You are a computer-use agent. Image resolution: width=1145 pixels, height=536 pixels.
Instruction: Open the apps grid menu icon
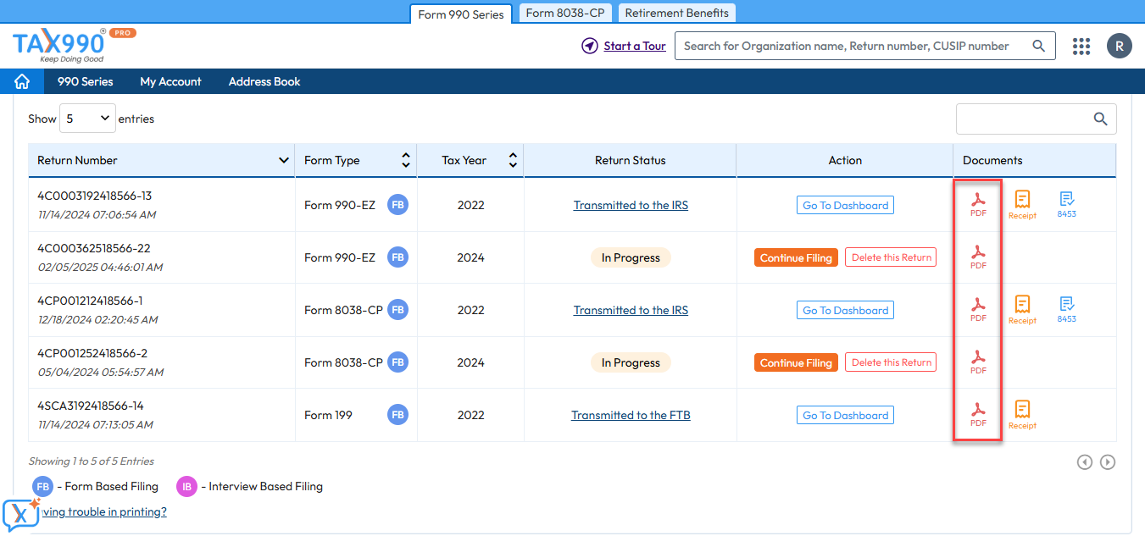tap(1081, 47)
